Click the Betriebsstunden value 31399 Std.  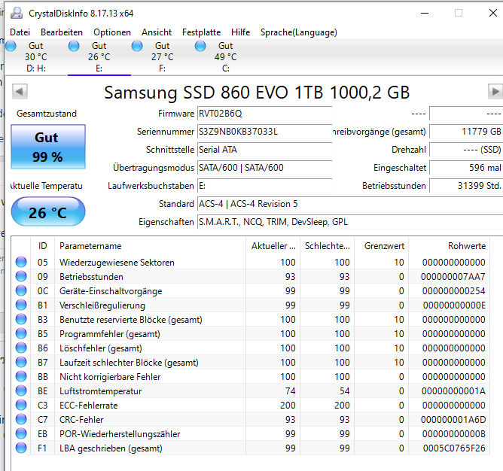[466, 186]
